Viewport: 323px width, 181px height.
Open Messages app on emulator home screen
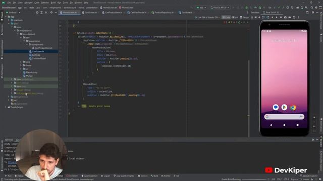[x=276, y=107]
